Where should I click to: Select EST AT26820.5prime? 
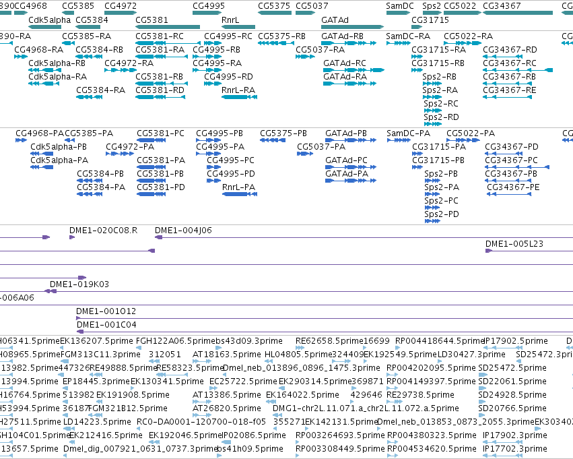click(x=226, y=408)
